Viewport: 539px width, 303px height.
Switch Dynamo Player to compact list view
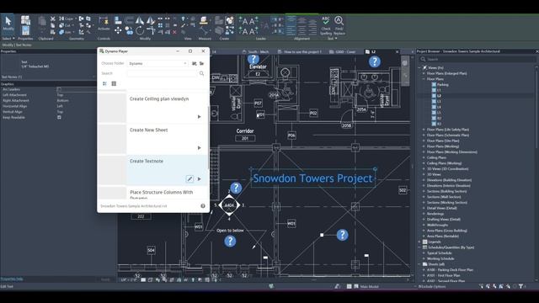tap(114, 83)
